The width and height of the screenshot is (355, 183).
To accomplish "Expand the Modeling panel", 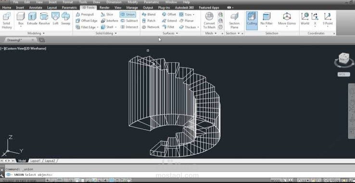I will click(36, 33).
